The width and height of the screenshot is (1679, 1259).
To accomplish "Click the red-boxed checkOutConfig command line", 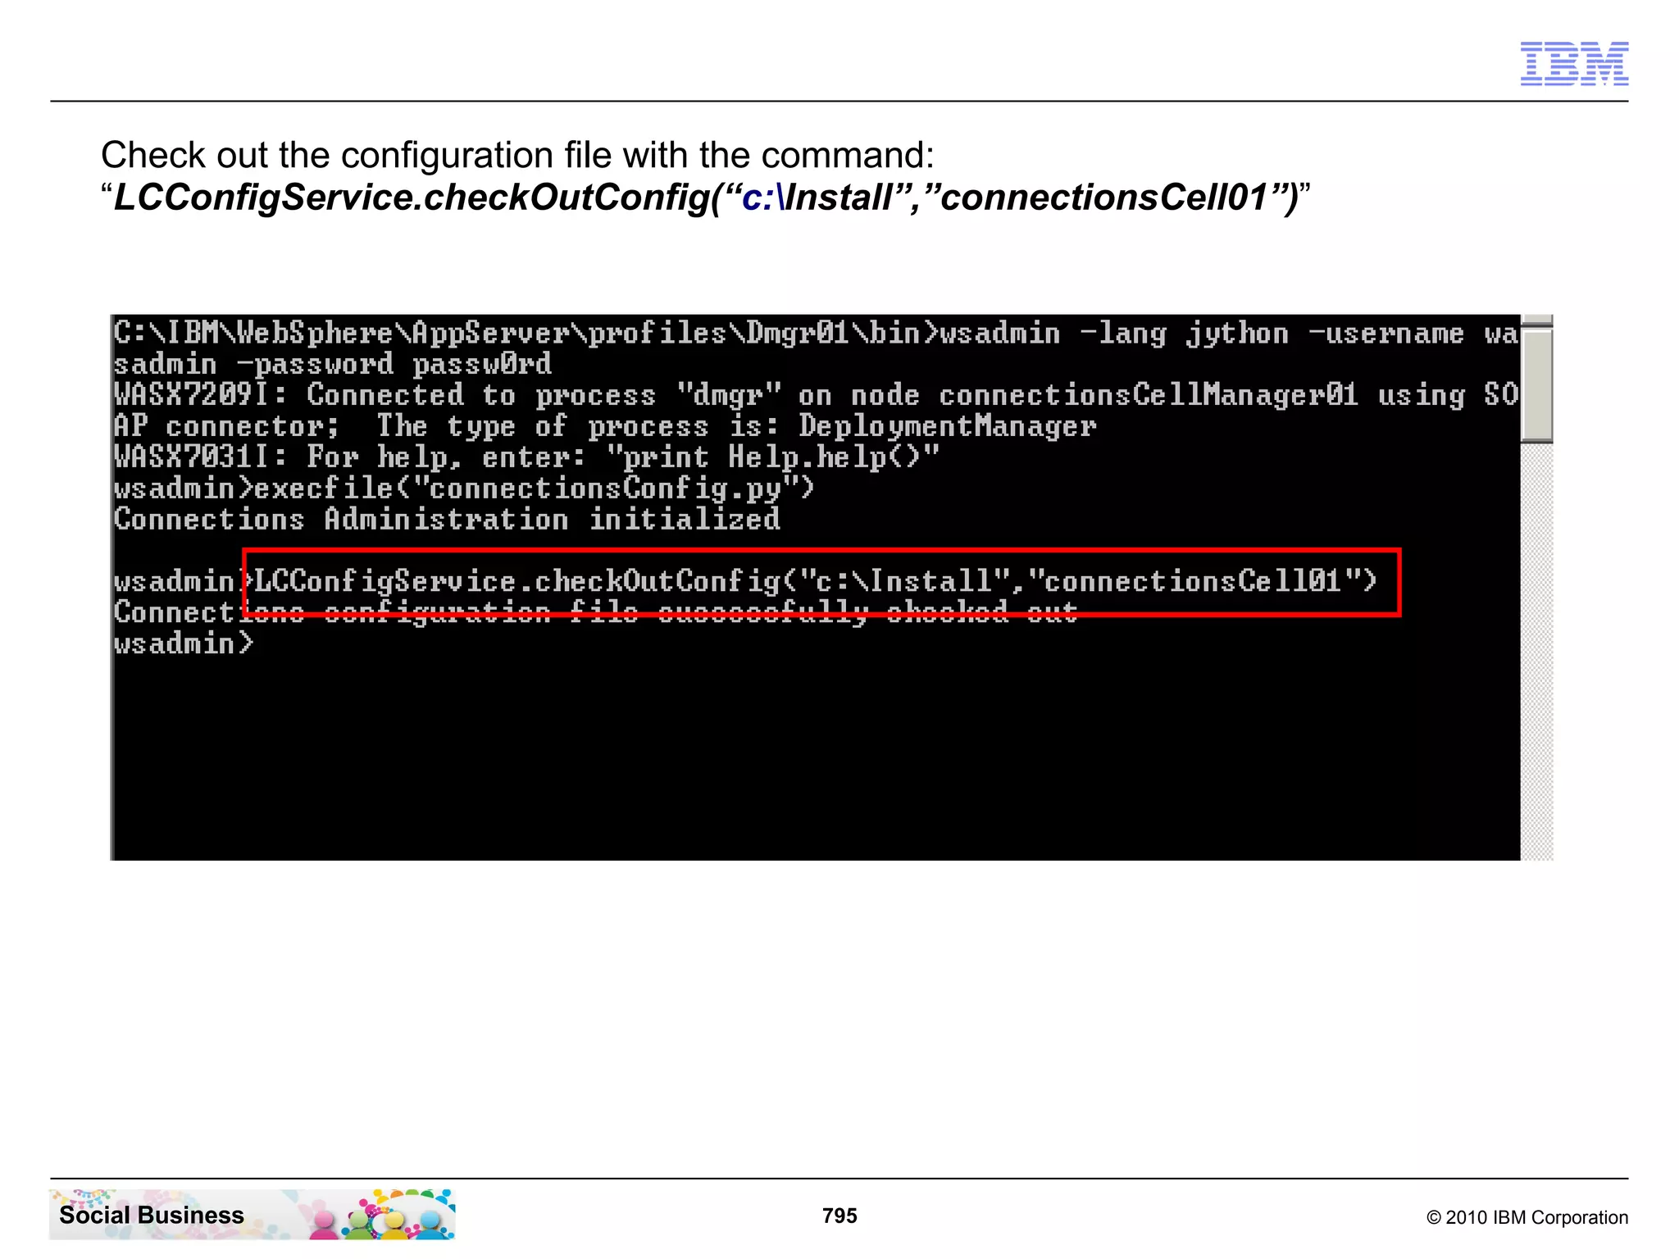I will pos(816,582).
